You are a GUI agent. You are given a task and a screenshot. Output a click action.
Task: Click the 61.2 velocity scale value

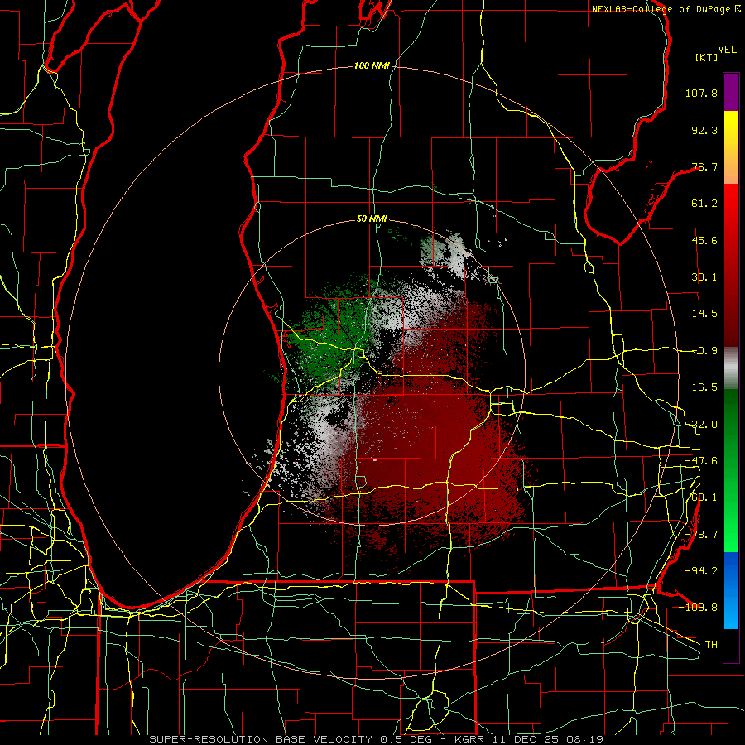click(704, 204)
